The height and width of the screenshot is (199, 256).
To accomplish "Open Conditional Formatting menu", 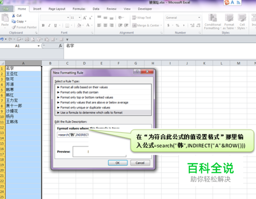I will pyautogui.click(x=212, y=21).
